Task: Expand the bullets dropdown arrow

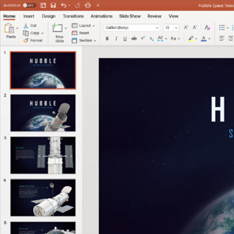Action: point(228,28)
